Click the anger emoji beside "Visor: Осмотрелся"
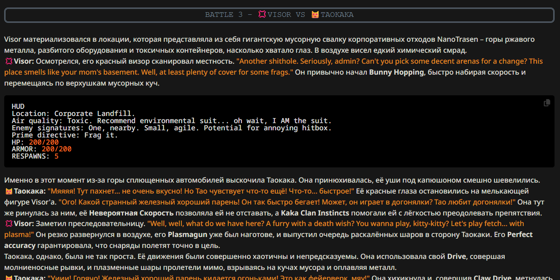Viewport: 560px width, 280px height. [8, 62]
